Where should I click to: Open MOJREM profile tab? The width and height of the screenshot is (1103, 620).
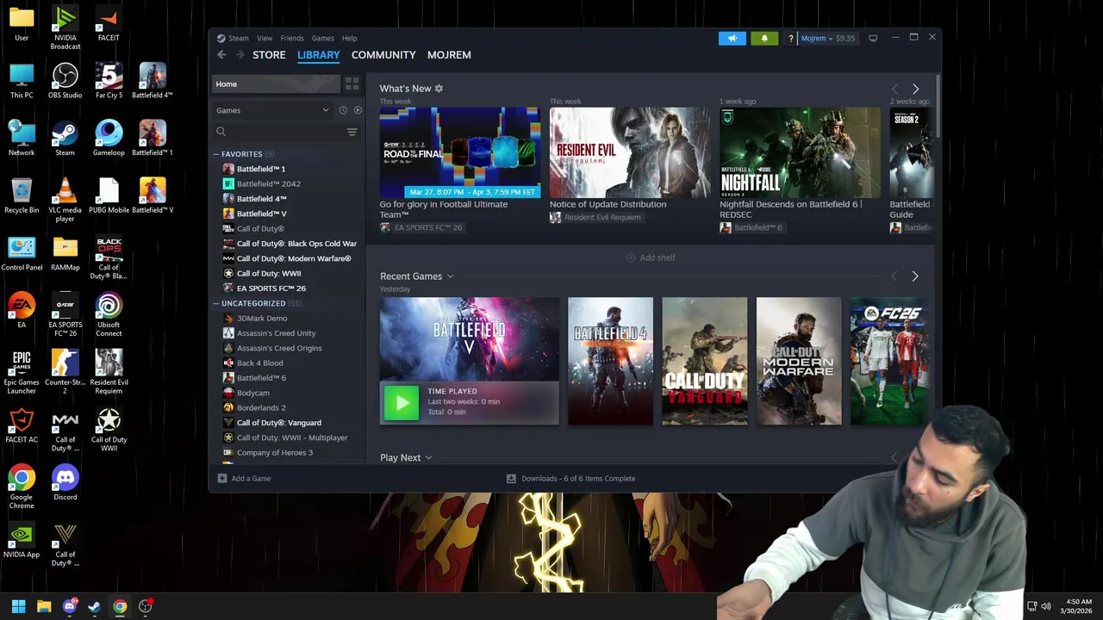(x=449, y=54)
